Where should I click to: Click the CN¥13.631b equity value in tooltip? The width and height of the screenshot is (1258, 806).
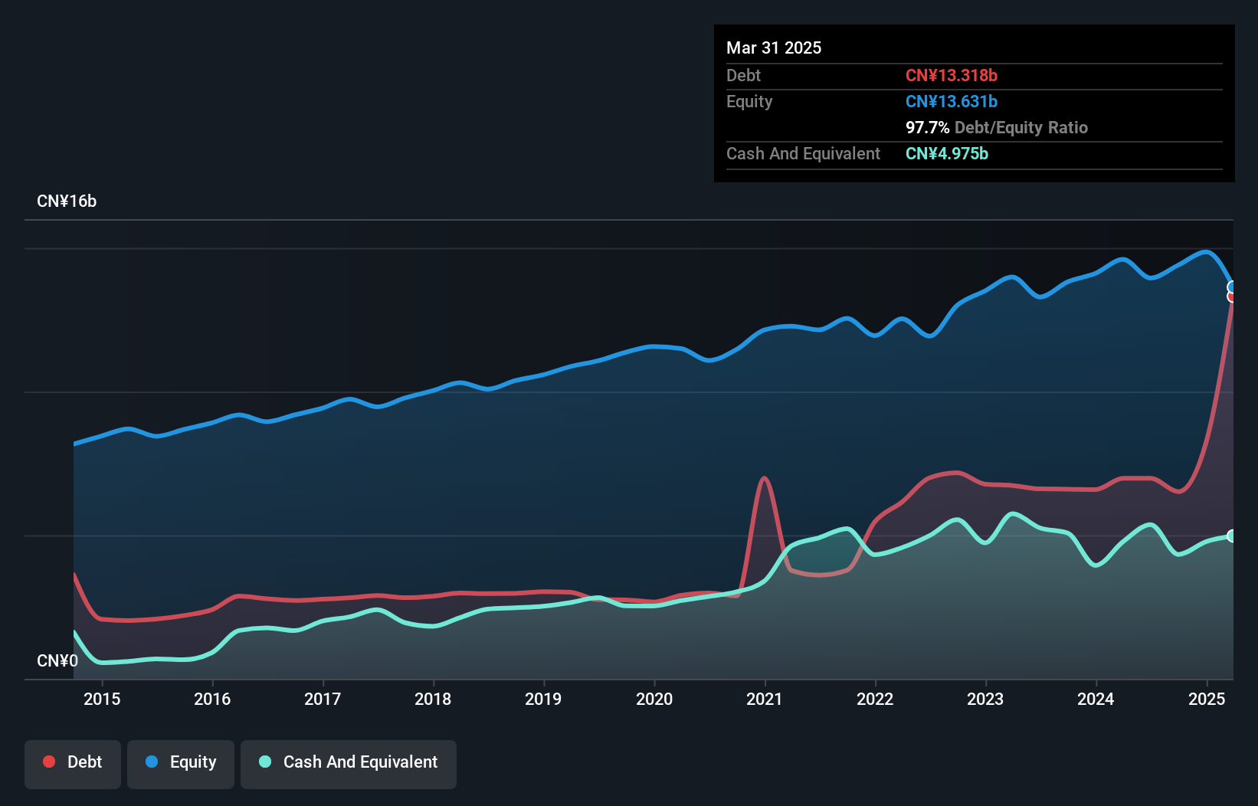951,101
